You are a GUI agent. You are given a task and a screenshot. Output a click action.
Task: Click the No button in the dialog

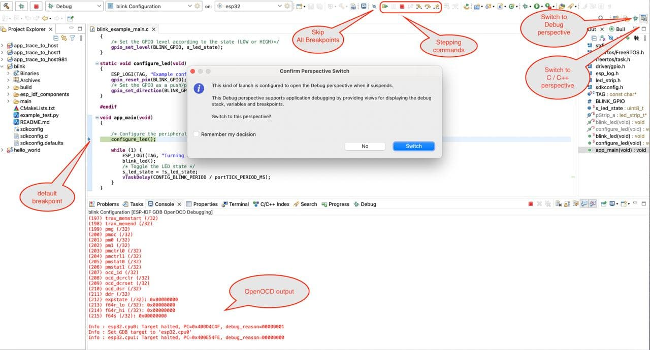click(x=365, y=146)
